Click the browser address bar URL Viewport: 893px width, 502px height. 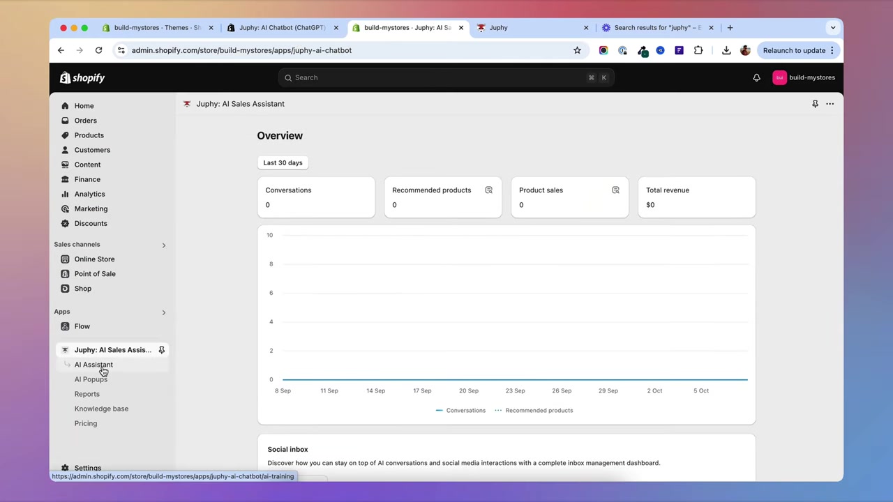click(241, 50)
